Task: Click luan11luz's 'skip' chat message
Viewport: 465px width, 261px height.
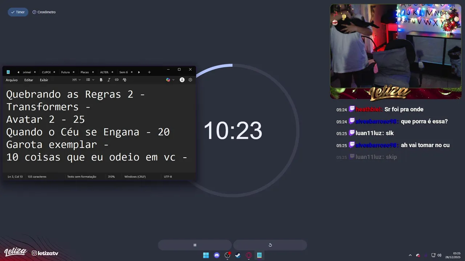Action: click(391, 157)
